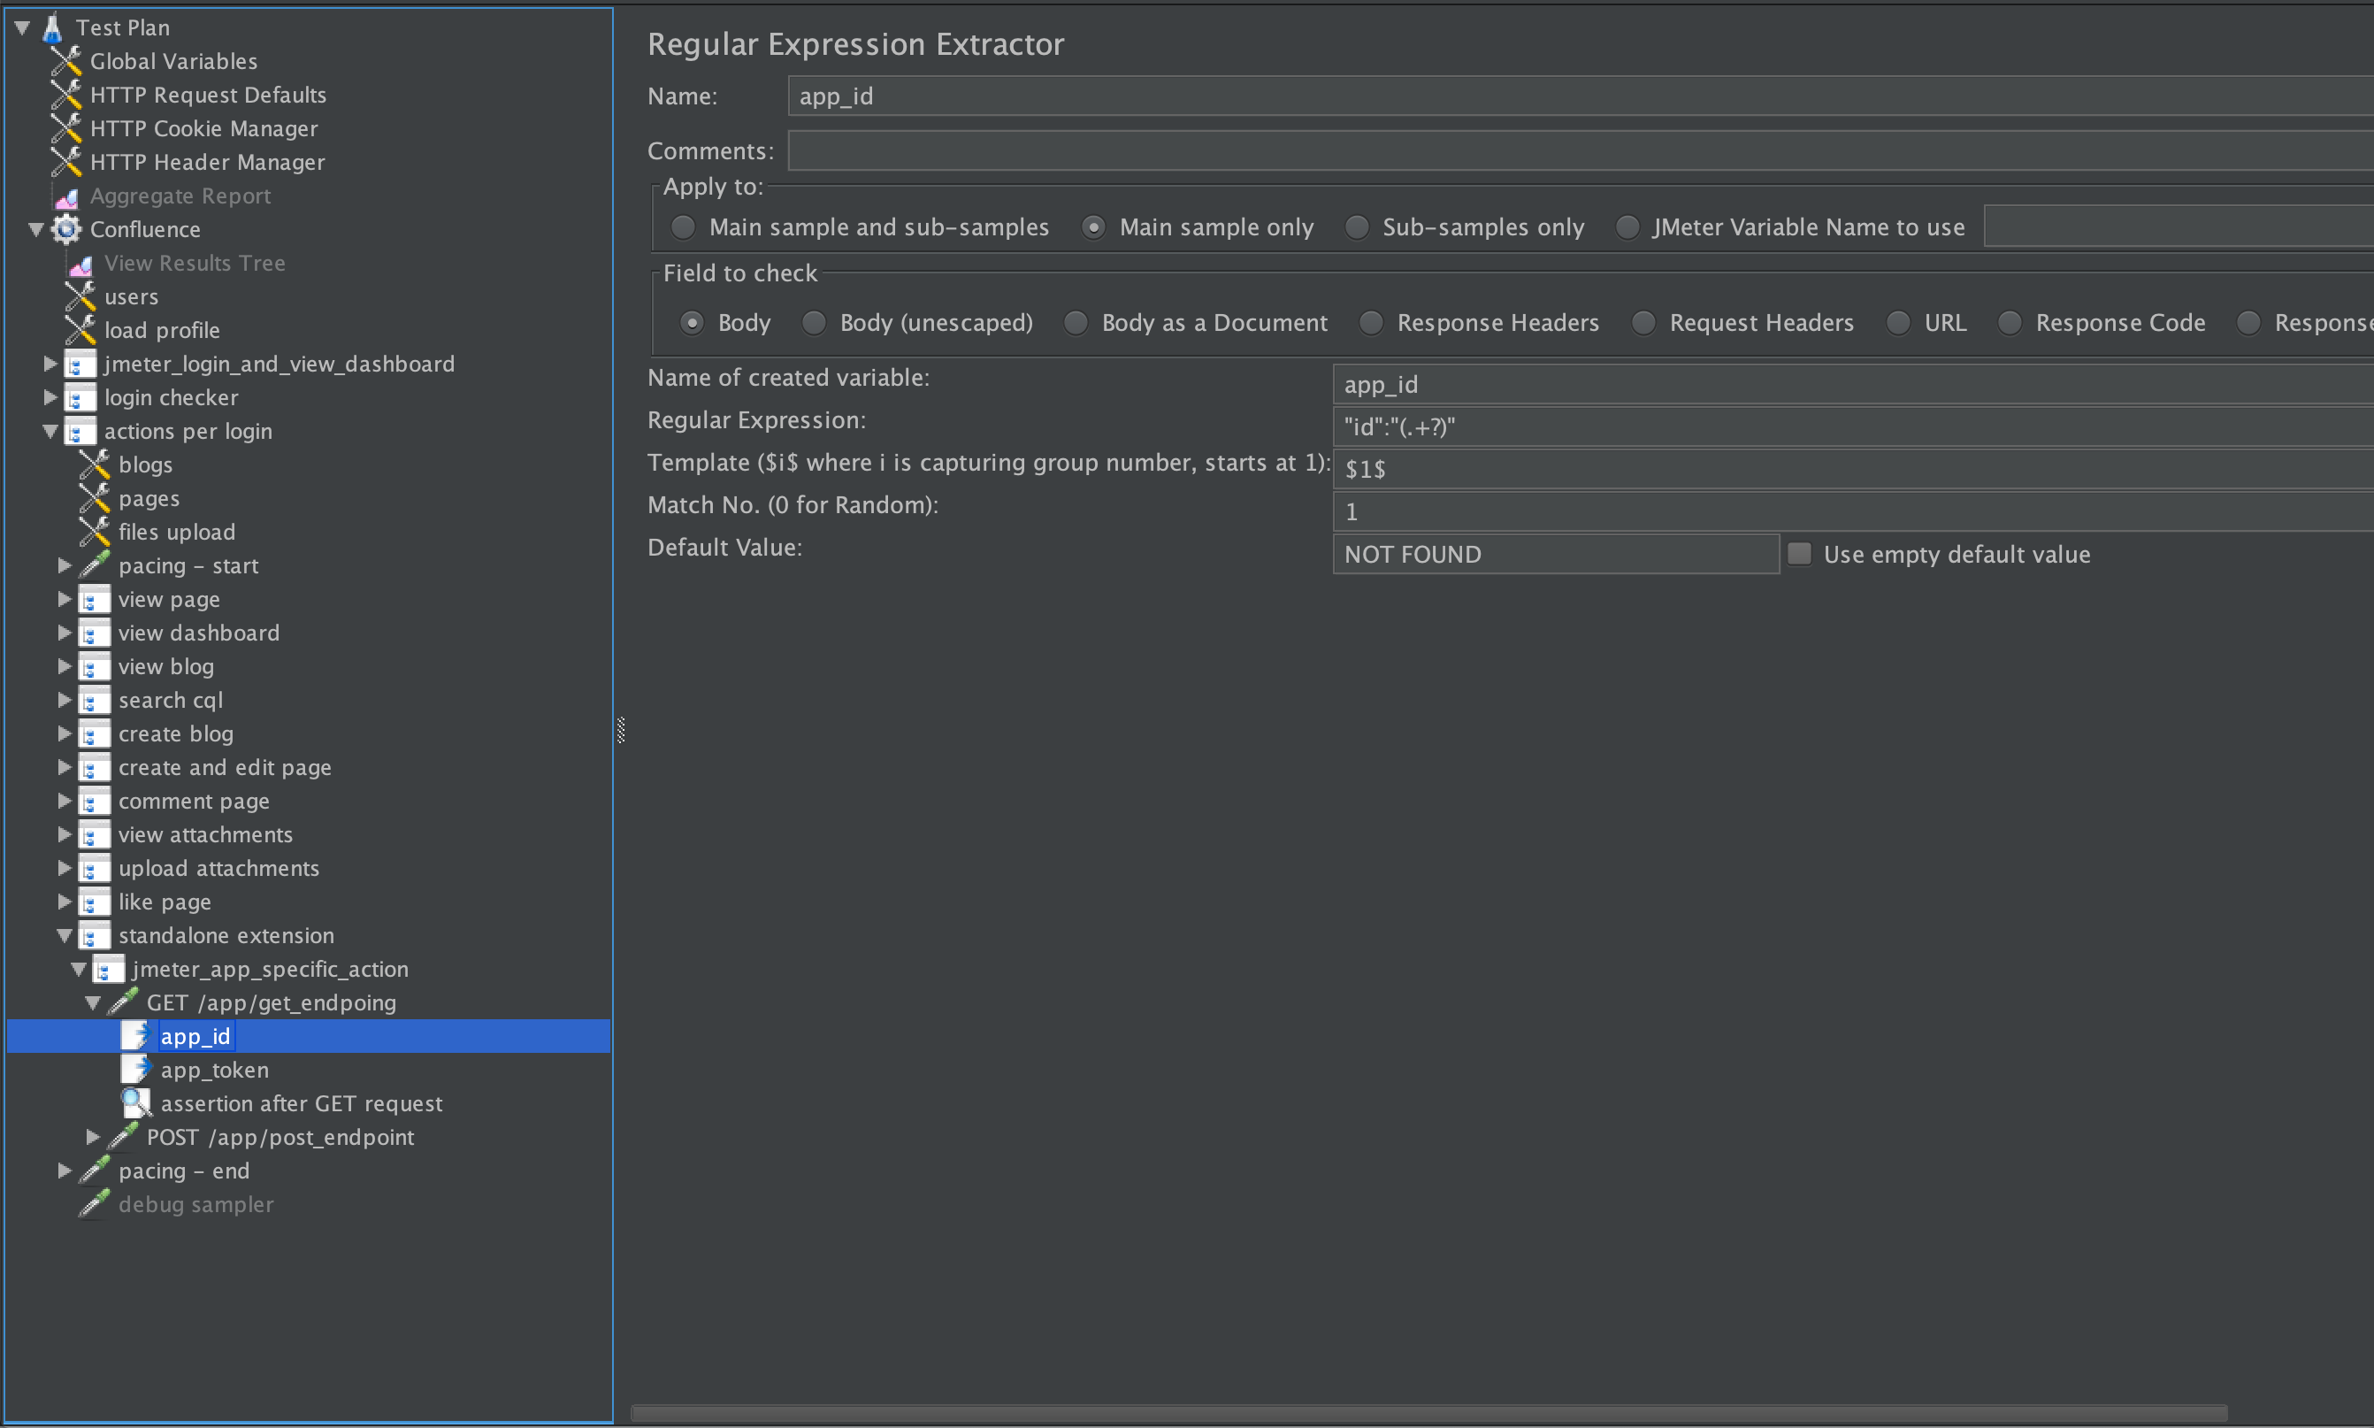Click the Aggregate Report listener icon

[65, 196]
